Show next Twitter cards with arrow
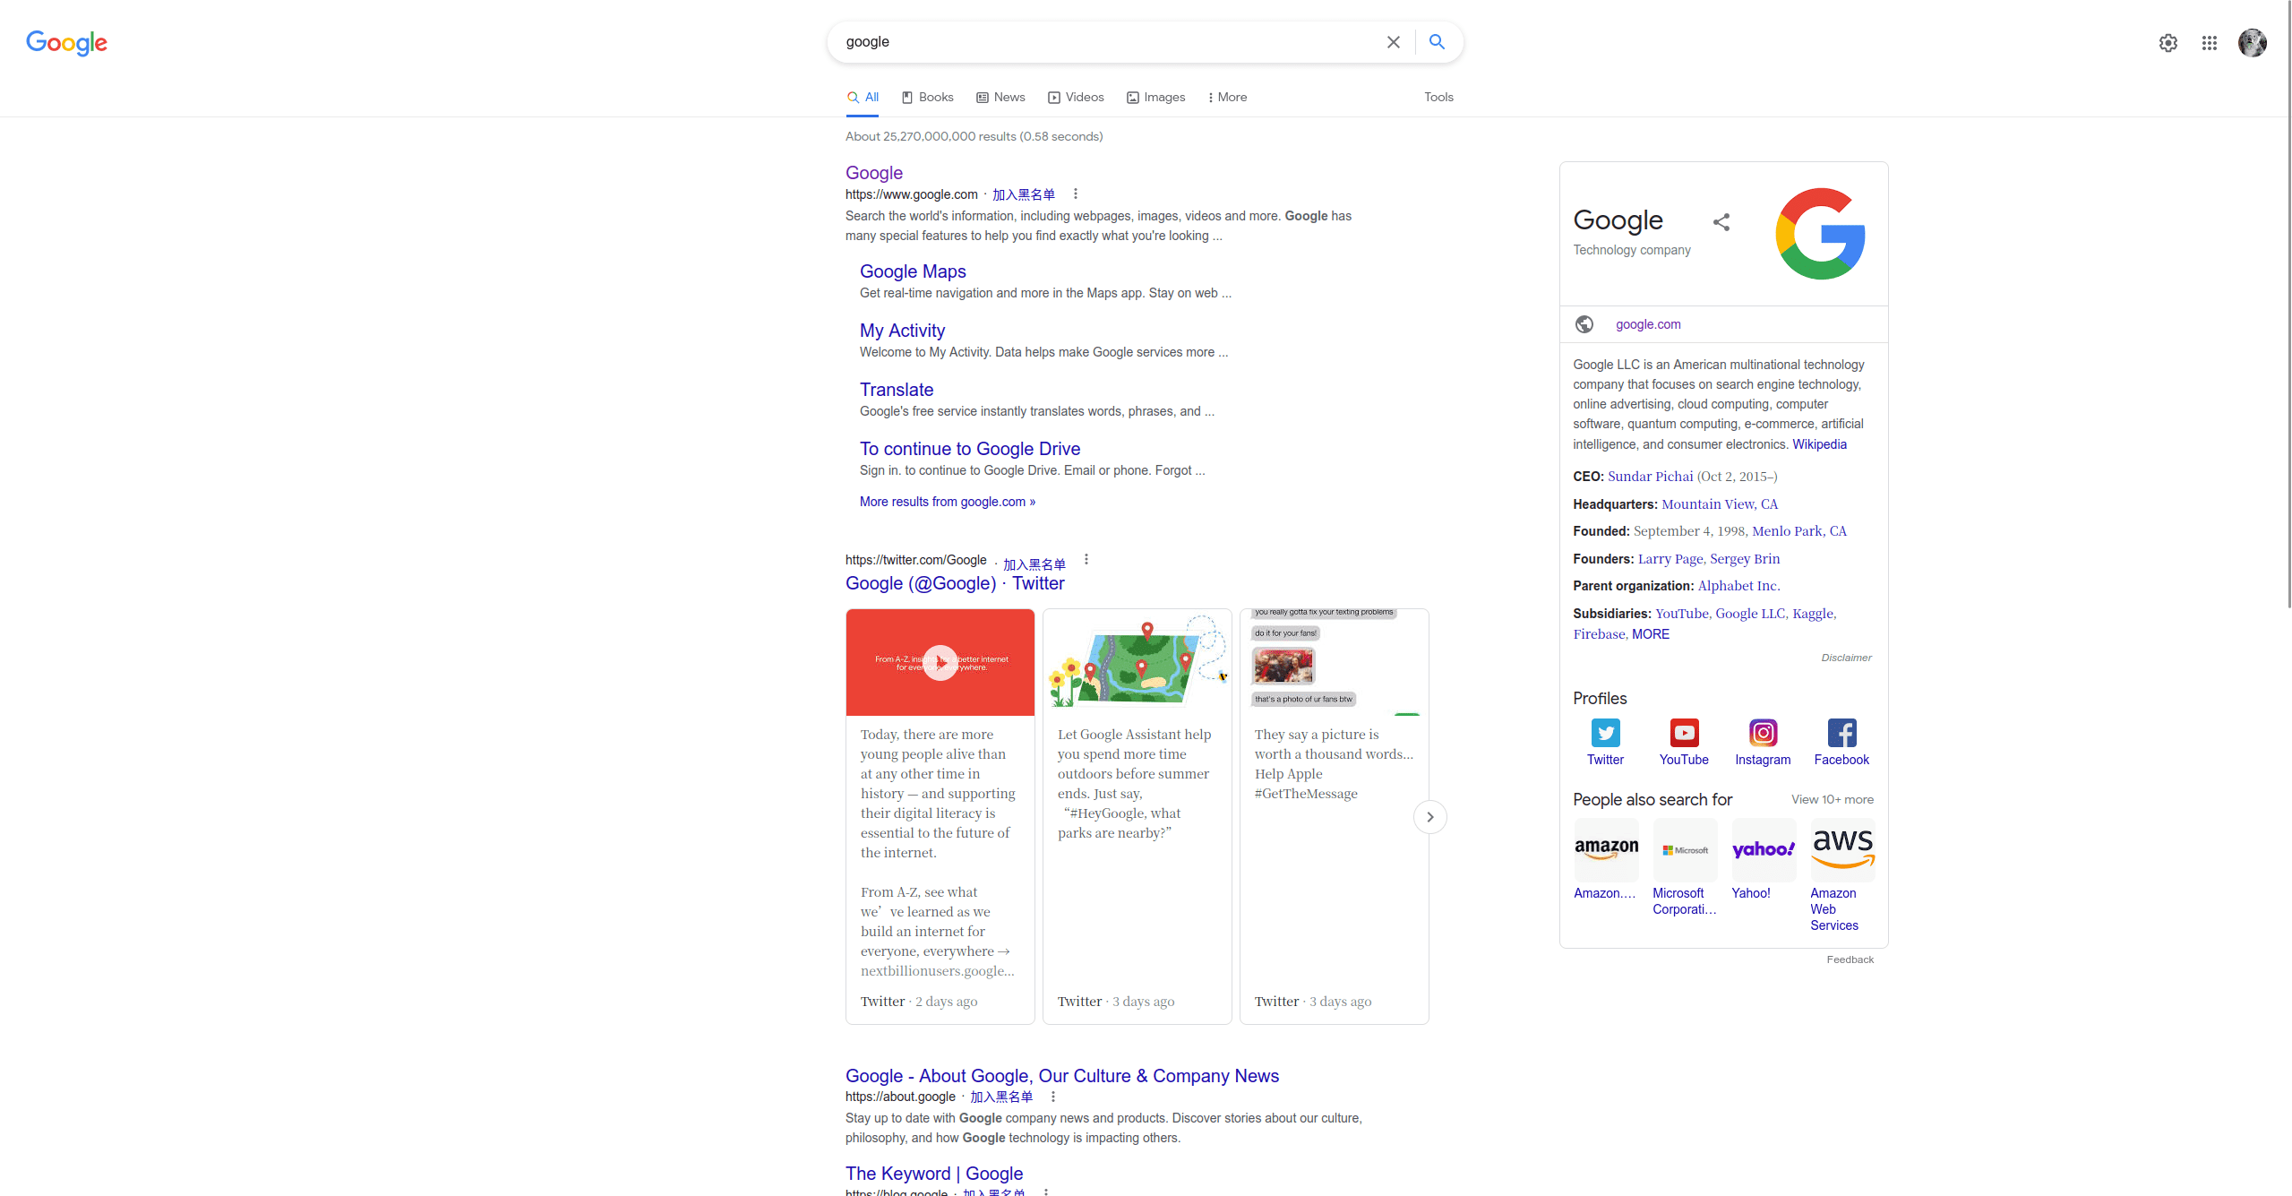 (1429, 817)
